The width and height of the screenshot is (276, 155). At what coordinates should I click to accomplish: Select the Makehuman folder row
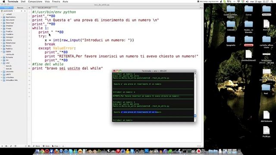(13, 43)
